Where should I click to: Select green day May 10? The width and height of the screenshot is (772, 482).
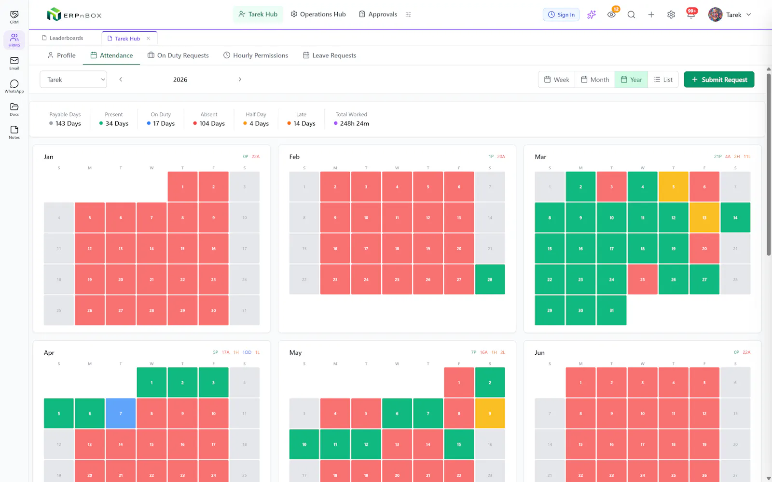(x=304, y=444)
